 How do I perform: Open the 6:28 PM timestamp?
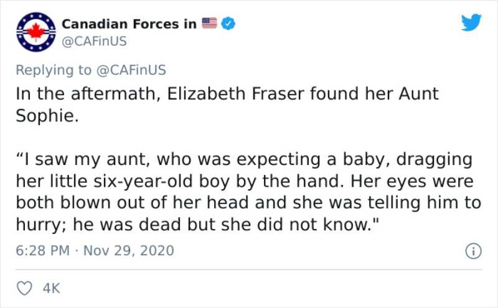point(42,251)
